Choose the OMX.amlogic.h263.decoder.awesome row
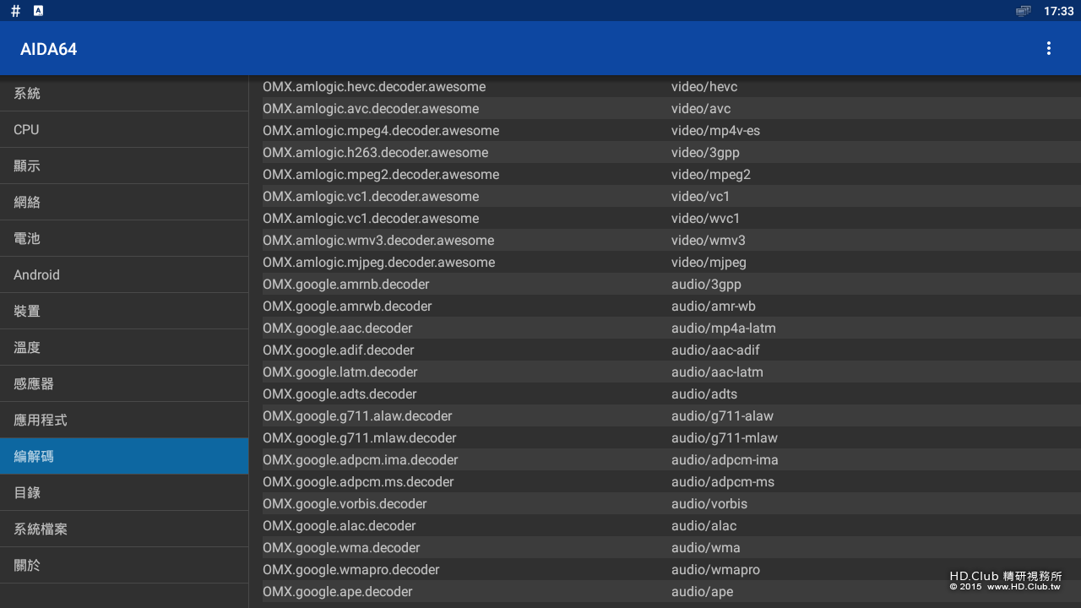This screenshot has height=608, width=1081. [x=671, y=152]
